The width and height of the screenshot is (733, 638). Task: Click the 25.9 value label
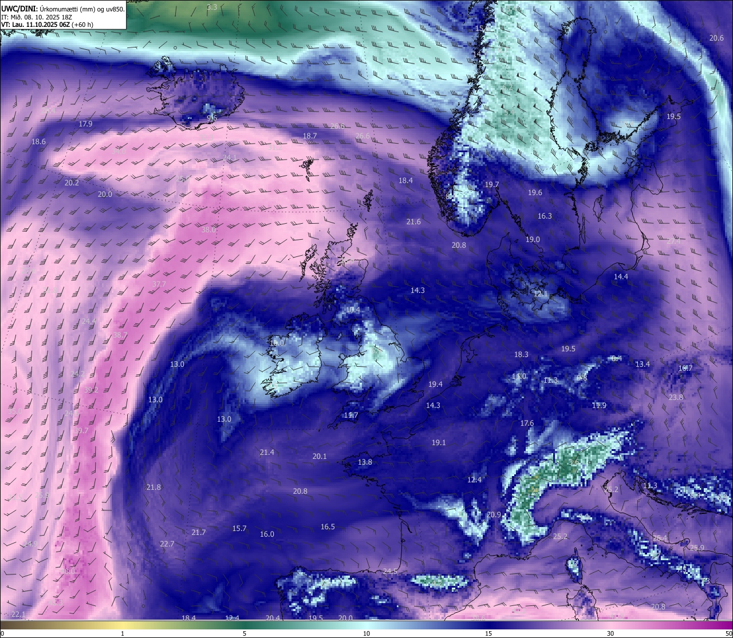697,548
